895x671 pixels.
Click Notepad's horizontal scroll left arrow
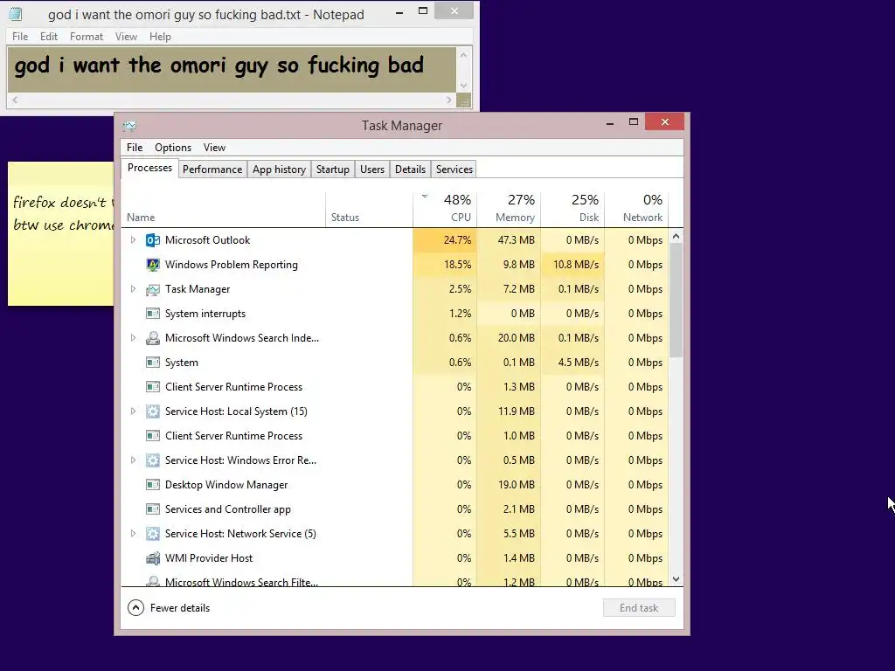point(15,100)
